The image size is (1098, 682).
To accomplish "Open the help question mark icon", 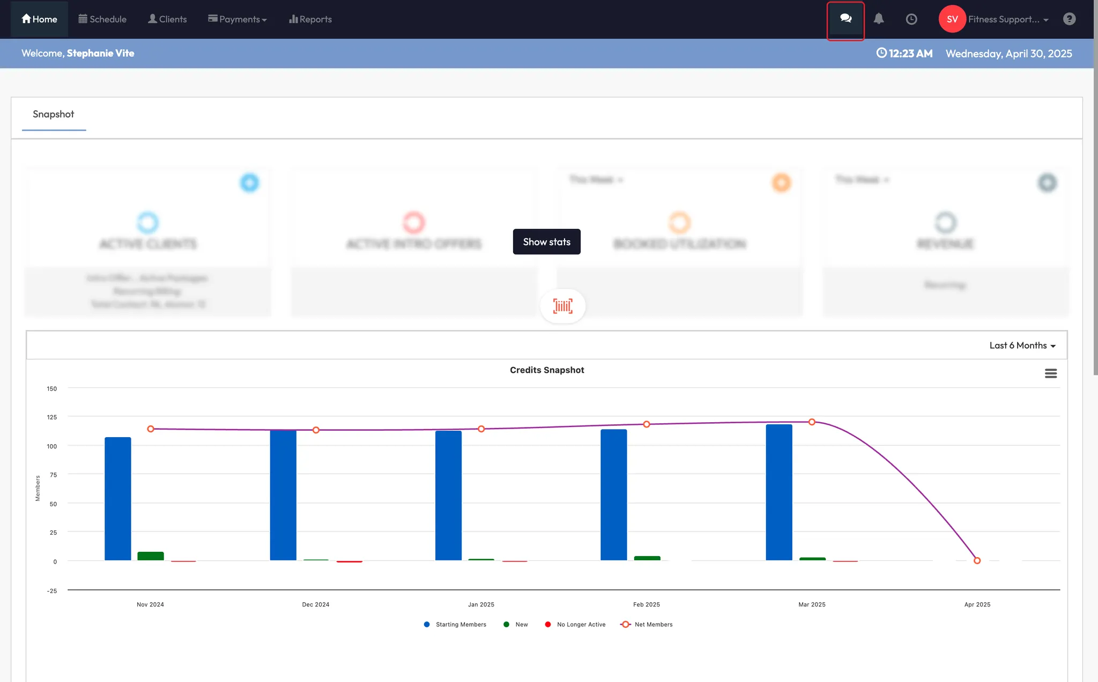I will point(1069,19).
